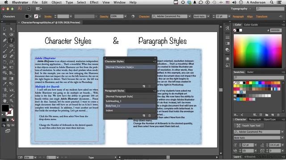Open Character Styles panel icon in dock
Screen dimensions: 286x160
227,28
